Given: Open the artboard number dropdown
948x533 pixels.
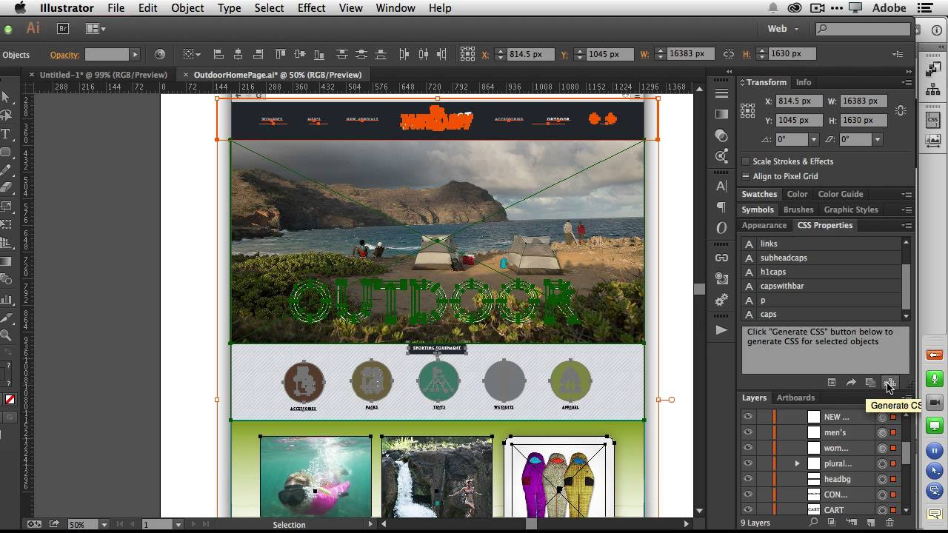Looking at the screenshot, I should (178, 524).
